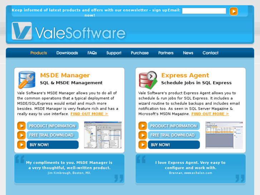Navigate to Support

[x=114, y=53]
